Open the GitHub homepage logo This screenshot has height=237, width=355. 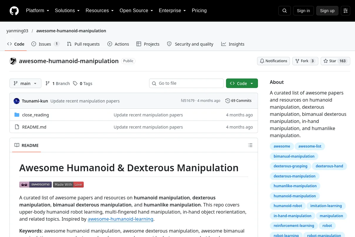click(14, 11)
